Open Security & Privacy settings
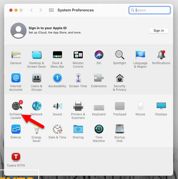Image resolution: width=178 pixels, height=179 pixels. click(120, 78)
